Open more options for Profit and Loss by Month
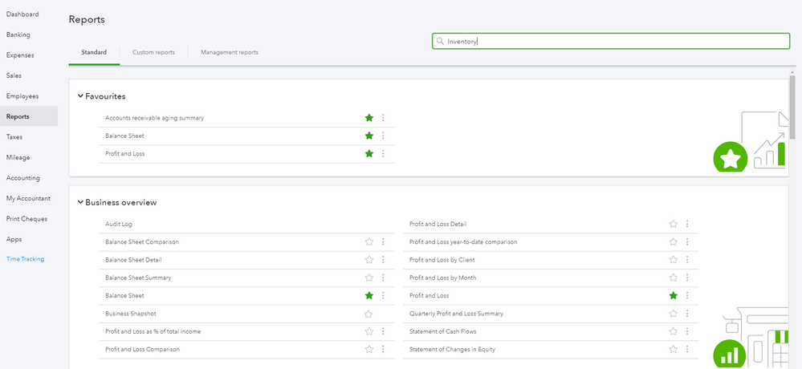 point(687,278)
